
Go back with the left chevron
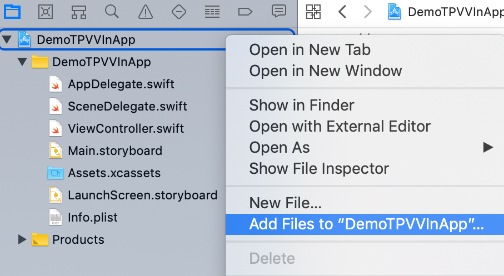[x=343, y=12]
